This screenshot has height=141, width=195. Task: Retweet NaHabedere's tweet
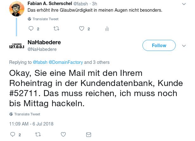point(38,134)
